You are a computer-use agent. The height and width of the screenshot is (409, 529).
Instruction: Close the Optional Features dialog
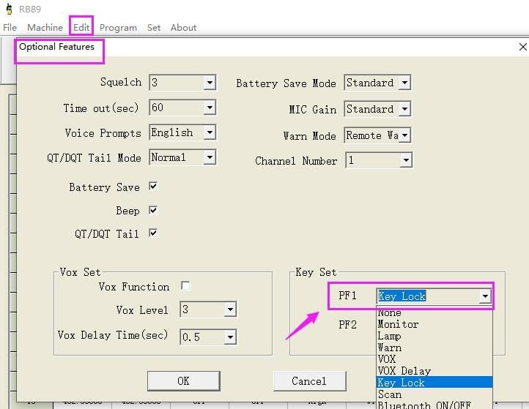(522, 47)
